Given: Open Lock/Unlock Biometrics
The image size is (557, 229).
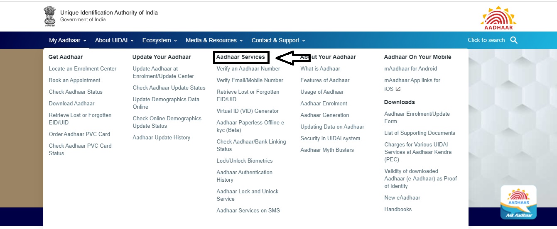Looking at the screenshot, I should point(245,161).
